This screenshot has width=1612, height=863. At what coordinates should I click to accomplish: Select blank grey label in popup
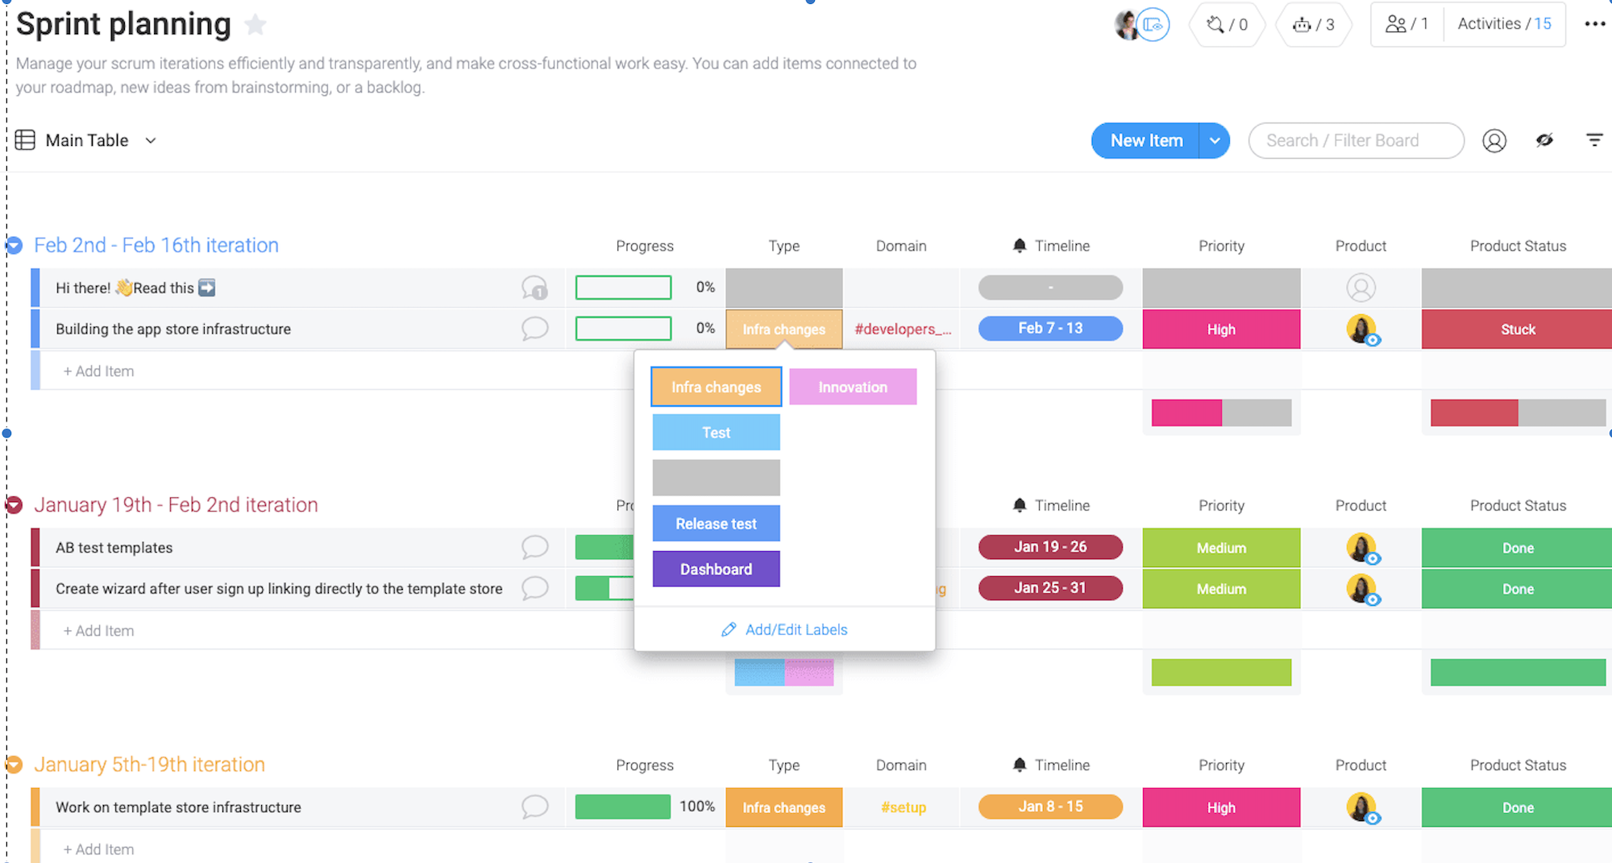[x=716, y=478]
